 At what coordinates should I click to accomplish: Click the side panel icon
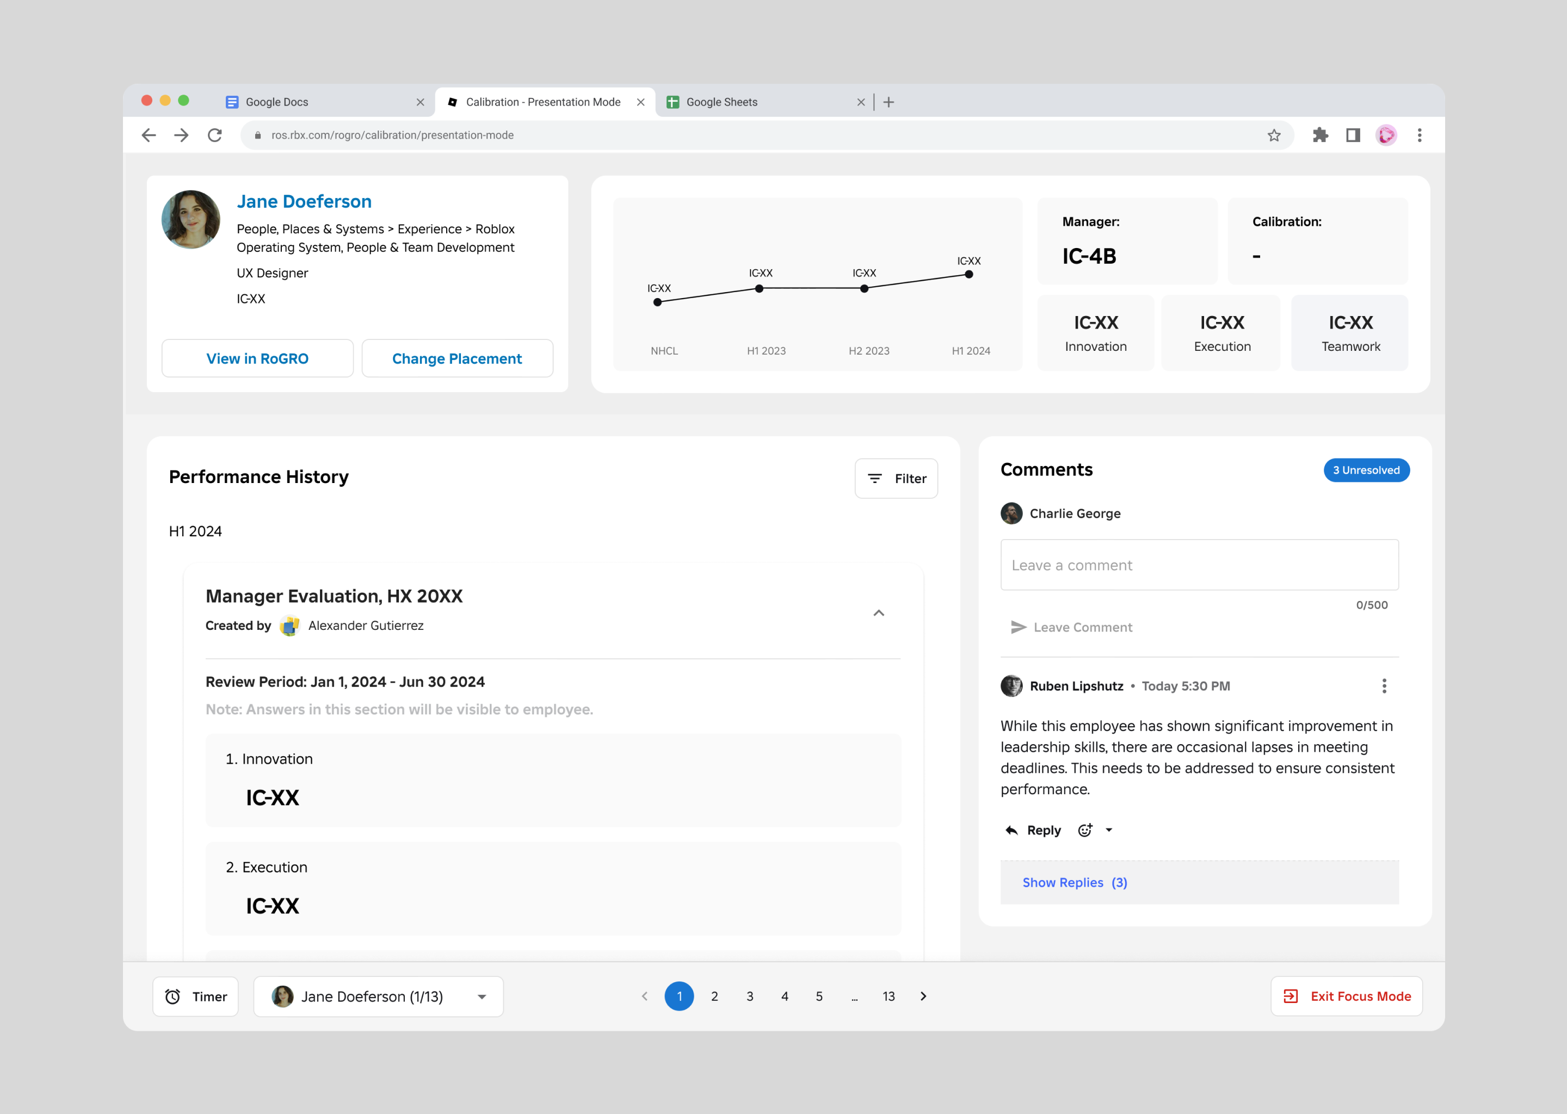click(1352, 135)
